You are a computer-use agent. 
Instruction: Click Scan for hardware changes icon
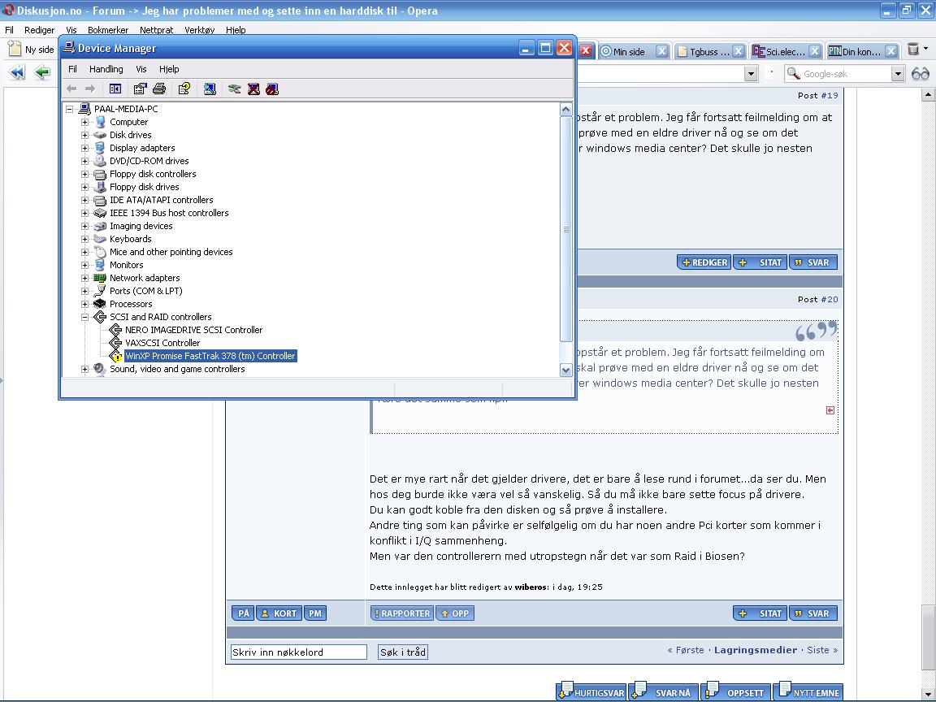point(210,89)
